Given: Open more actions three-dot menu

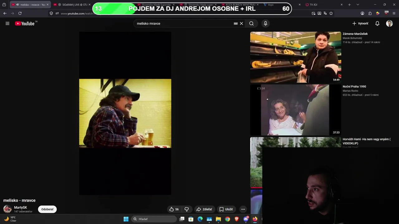Looking at the screenshot, I should pyautogui.click(x=243, y=209).
